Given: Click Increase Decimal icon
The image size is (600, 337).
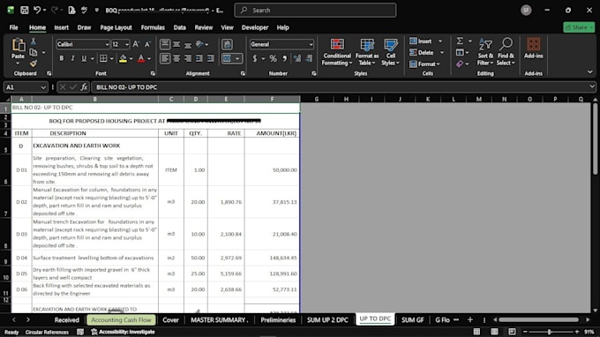Looking at the screenshot, I should point(297,58).
